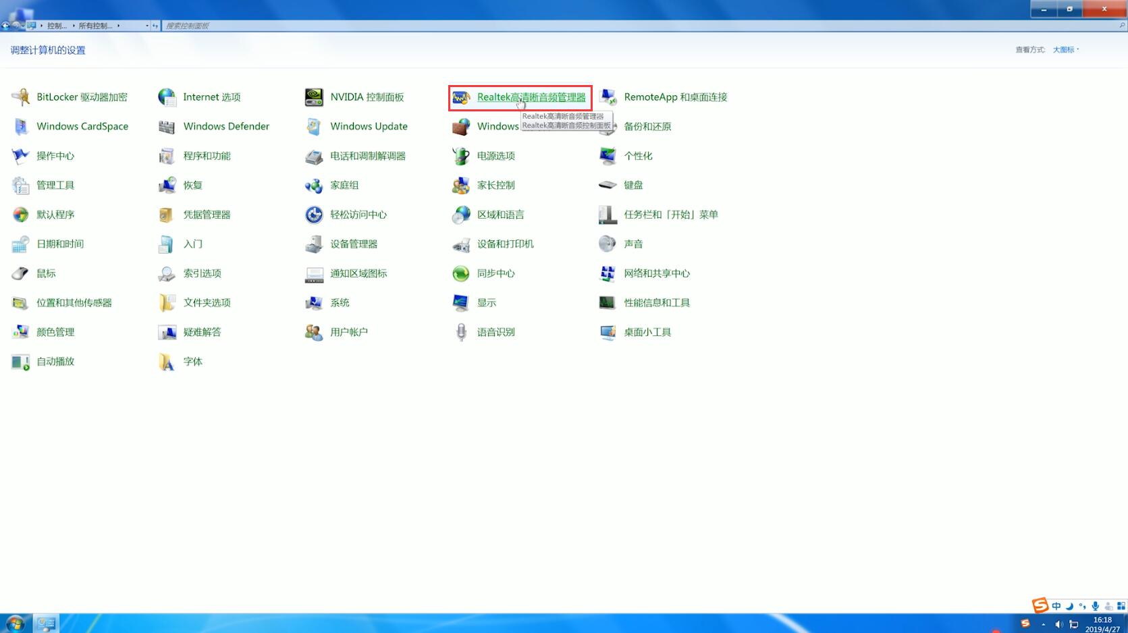Open 同步中心 green icon

[x=461, y=273]
